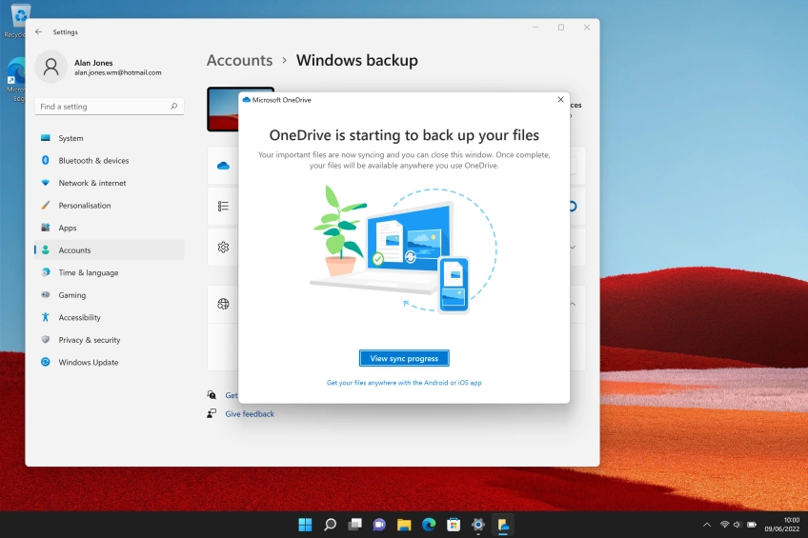
Task: Open the Start menu Windows logo
Action: click(x=305, y=525)
